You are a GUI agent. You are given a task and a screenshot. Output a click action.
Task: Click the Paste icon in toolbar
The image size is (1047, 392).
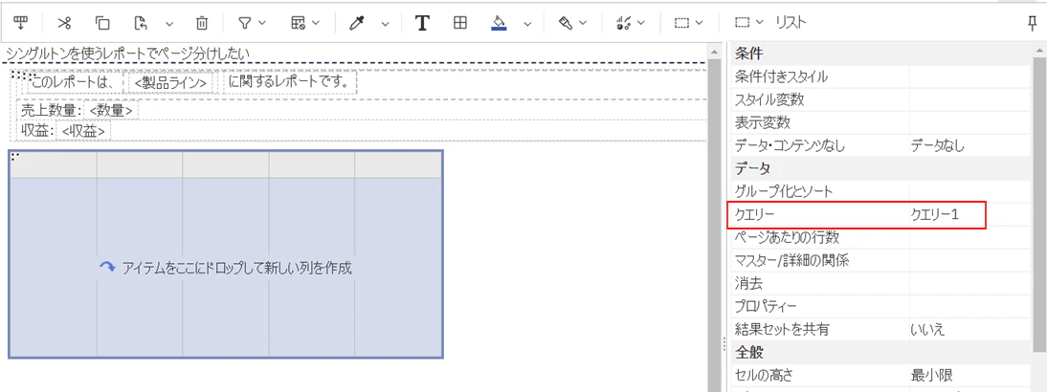pyautogui.click(x=141, y=23)
